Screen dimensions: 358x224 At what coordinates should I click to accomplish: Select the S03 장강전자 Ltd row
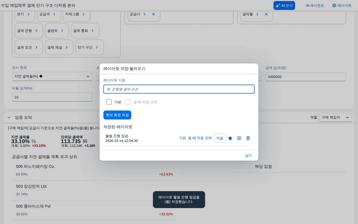94,190
